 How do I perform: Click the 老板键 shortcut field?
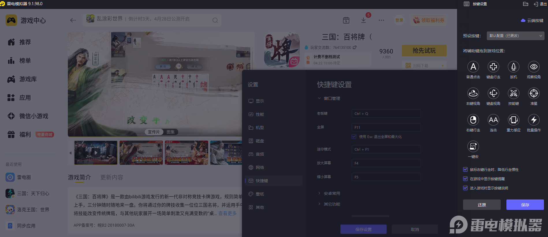click(x=386, y=113)
